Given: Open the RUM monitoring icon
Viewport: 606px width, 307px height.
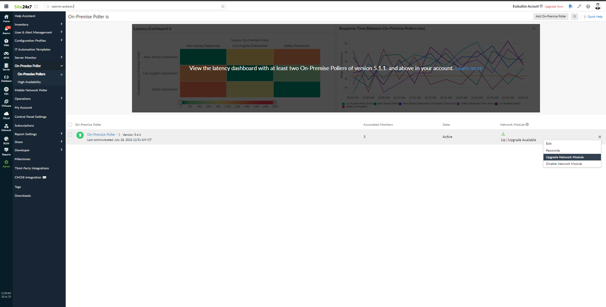Looking at the screenshot, I should (x=6, y=140).
